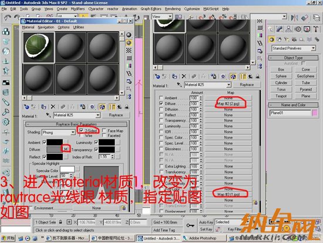Select the Lights category icon

pos(287,39)
